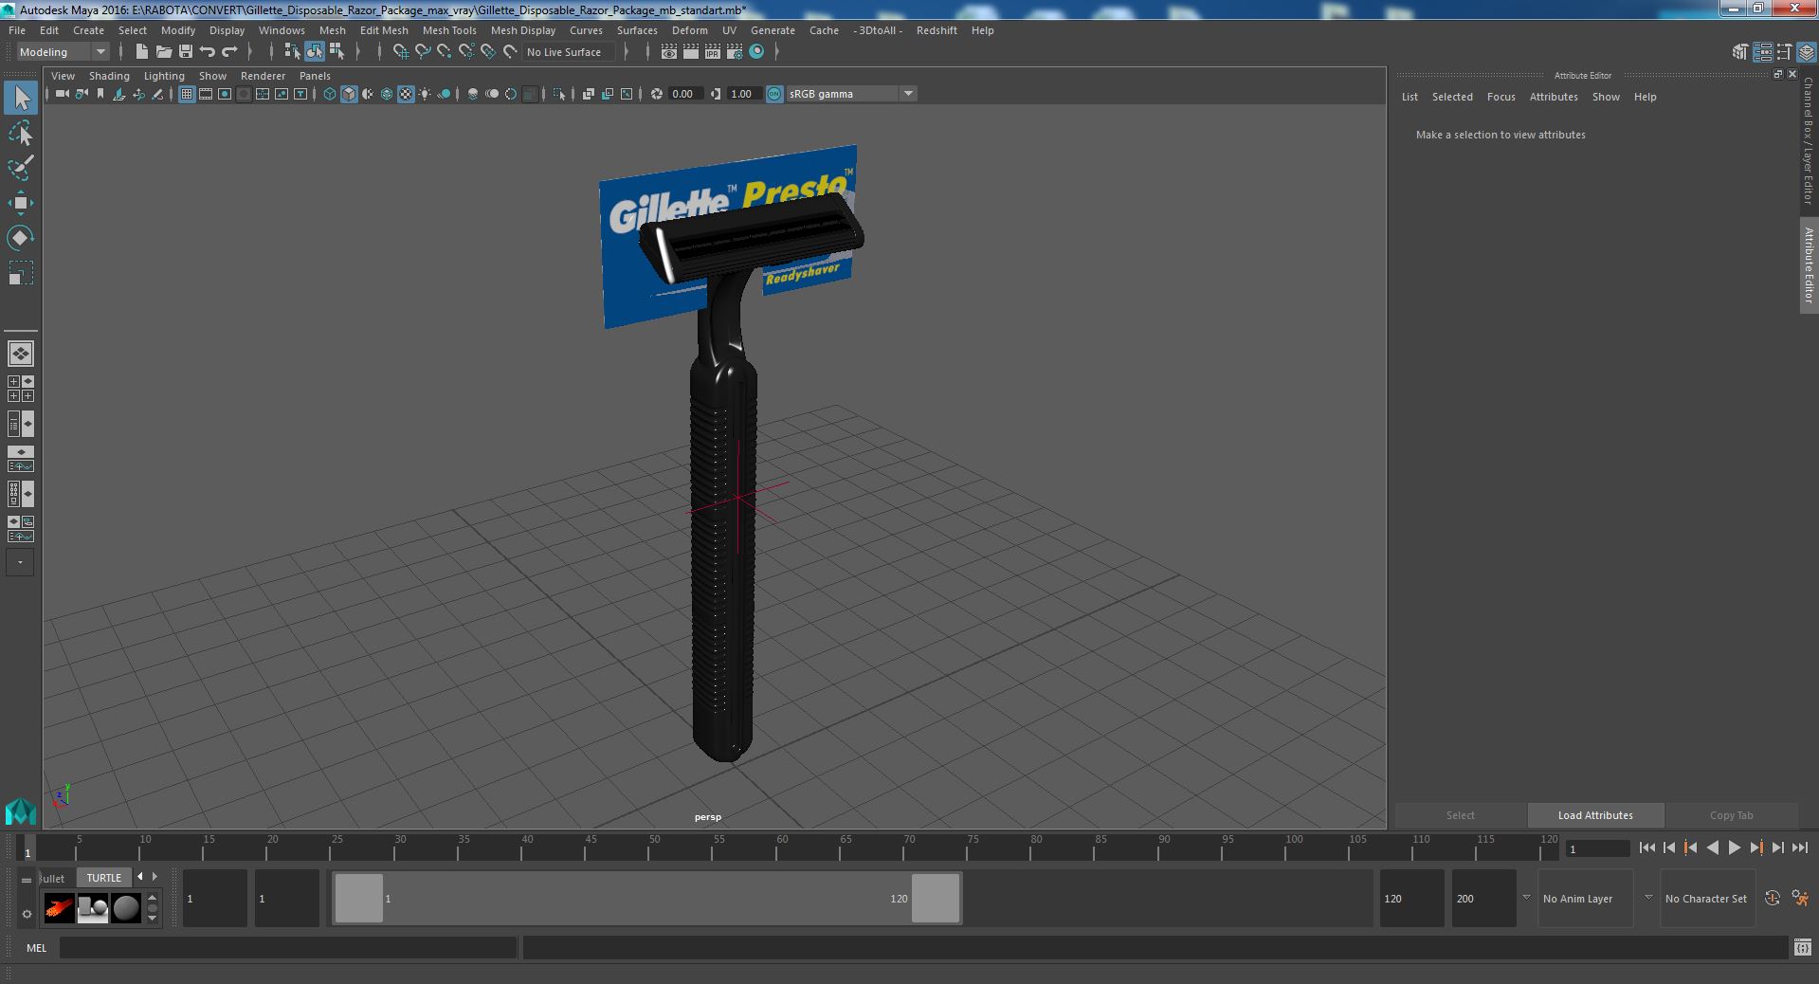
Task: Open a scene file
Action: (163, 52)
